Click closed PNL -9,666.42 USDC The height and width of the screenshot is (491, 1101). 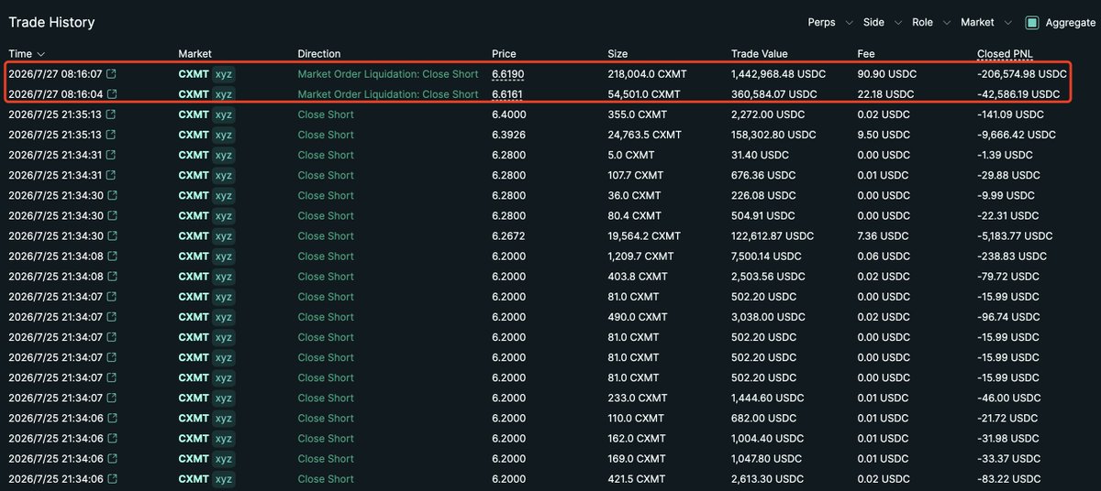(1017, 135)
